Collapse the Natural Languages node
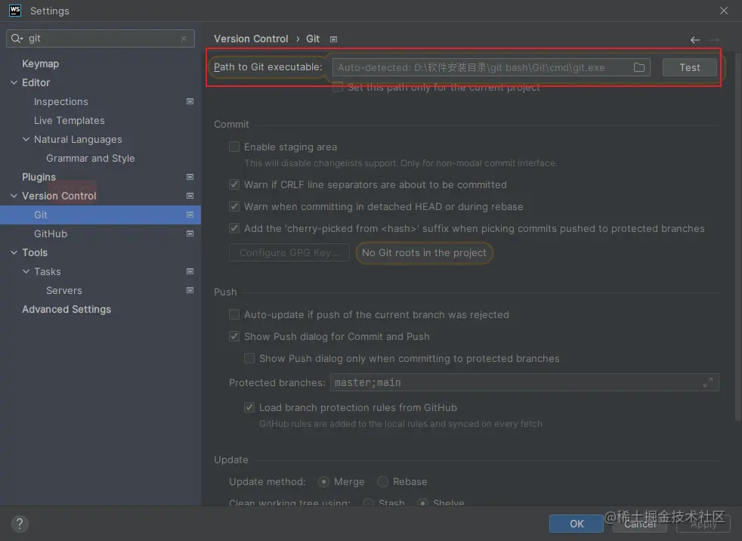 [26, 139]
